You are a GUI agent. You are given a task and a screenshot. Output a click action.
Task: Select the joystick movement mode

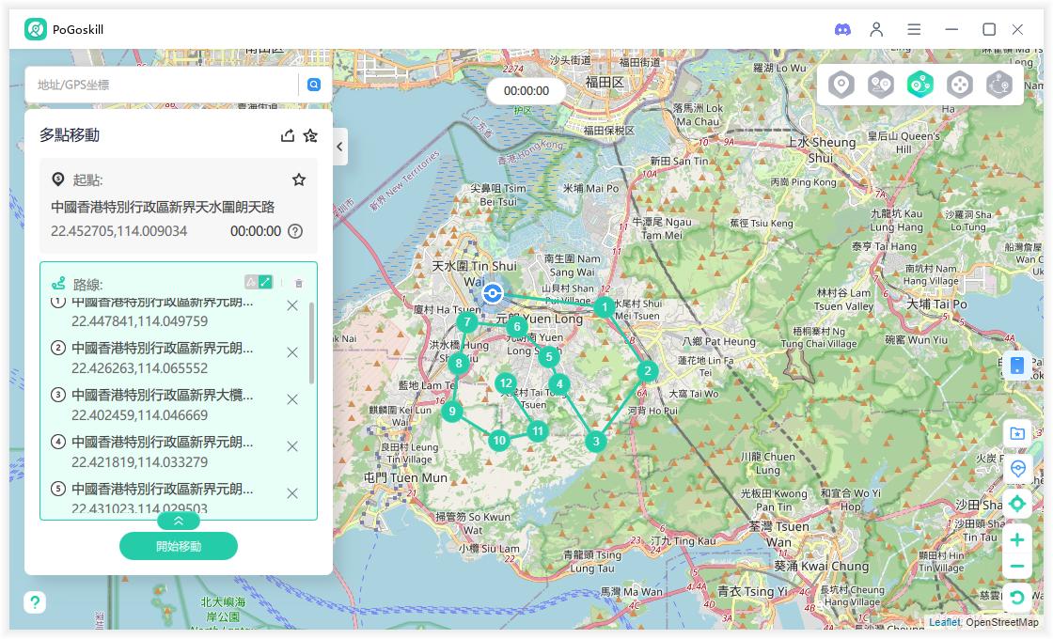pyautogui.click(x=959, y=86)
